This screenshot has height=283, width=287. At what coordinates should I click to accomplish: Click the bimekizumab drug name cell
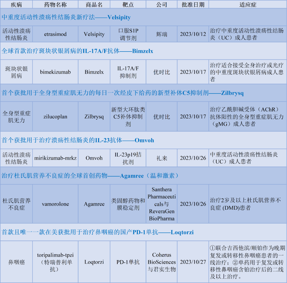55,72
